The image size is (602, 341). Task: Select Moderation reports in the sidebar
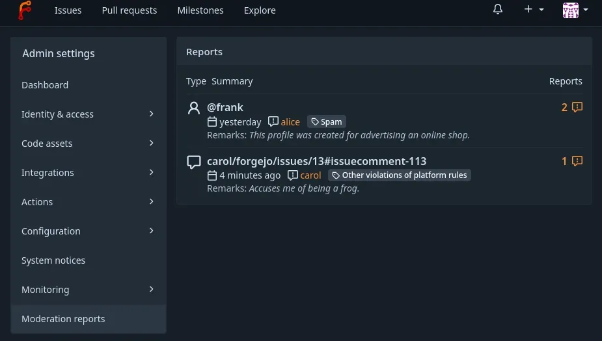[63, 319]
